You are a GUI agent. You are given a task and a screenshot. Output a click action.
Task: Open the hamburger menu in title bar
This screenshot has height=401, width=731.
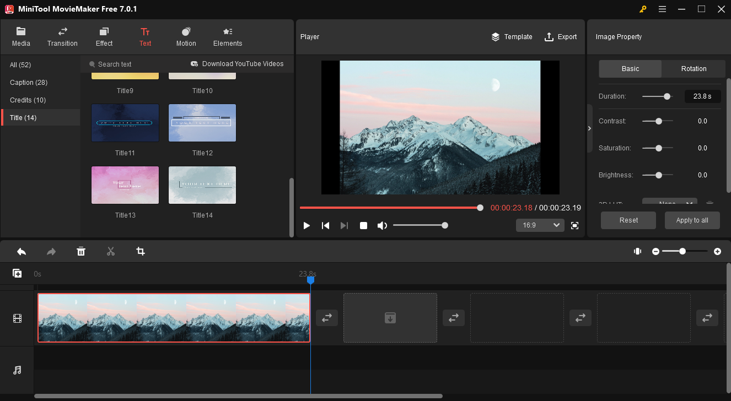pyautogui.click(x=662, y=9)
